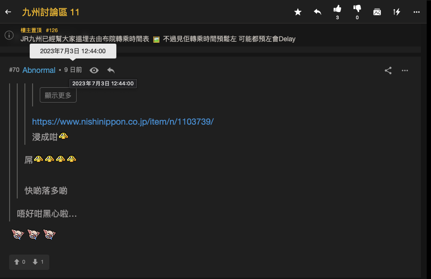Open the nishinippon.co.jp article link
The image size is (431, 279).
(x=123, y=122)
